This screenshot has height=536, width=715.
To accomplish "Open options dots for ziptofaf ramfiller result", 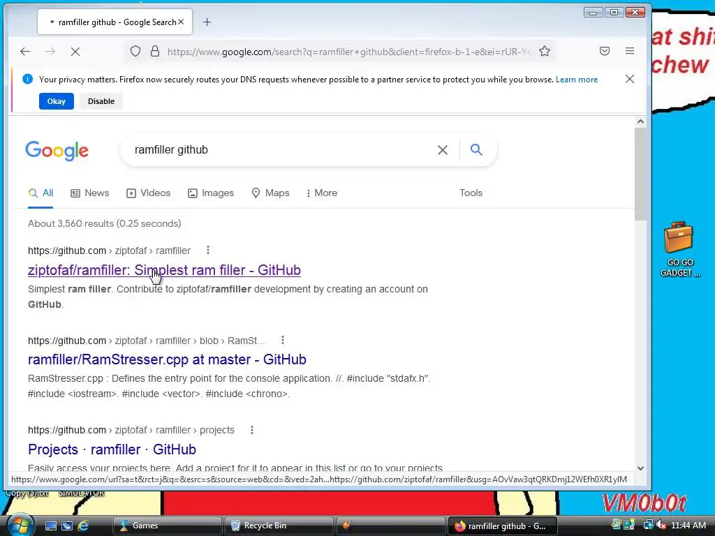I will [x=208, y=250].
